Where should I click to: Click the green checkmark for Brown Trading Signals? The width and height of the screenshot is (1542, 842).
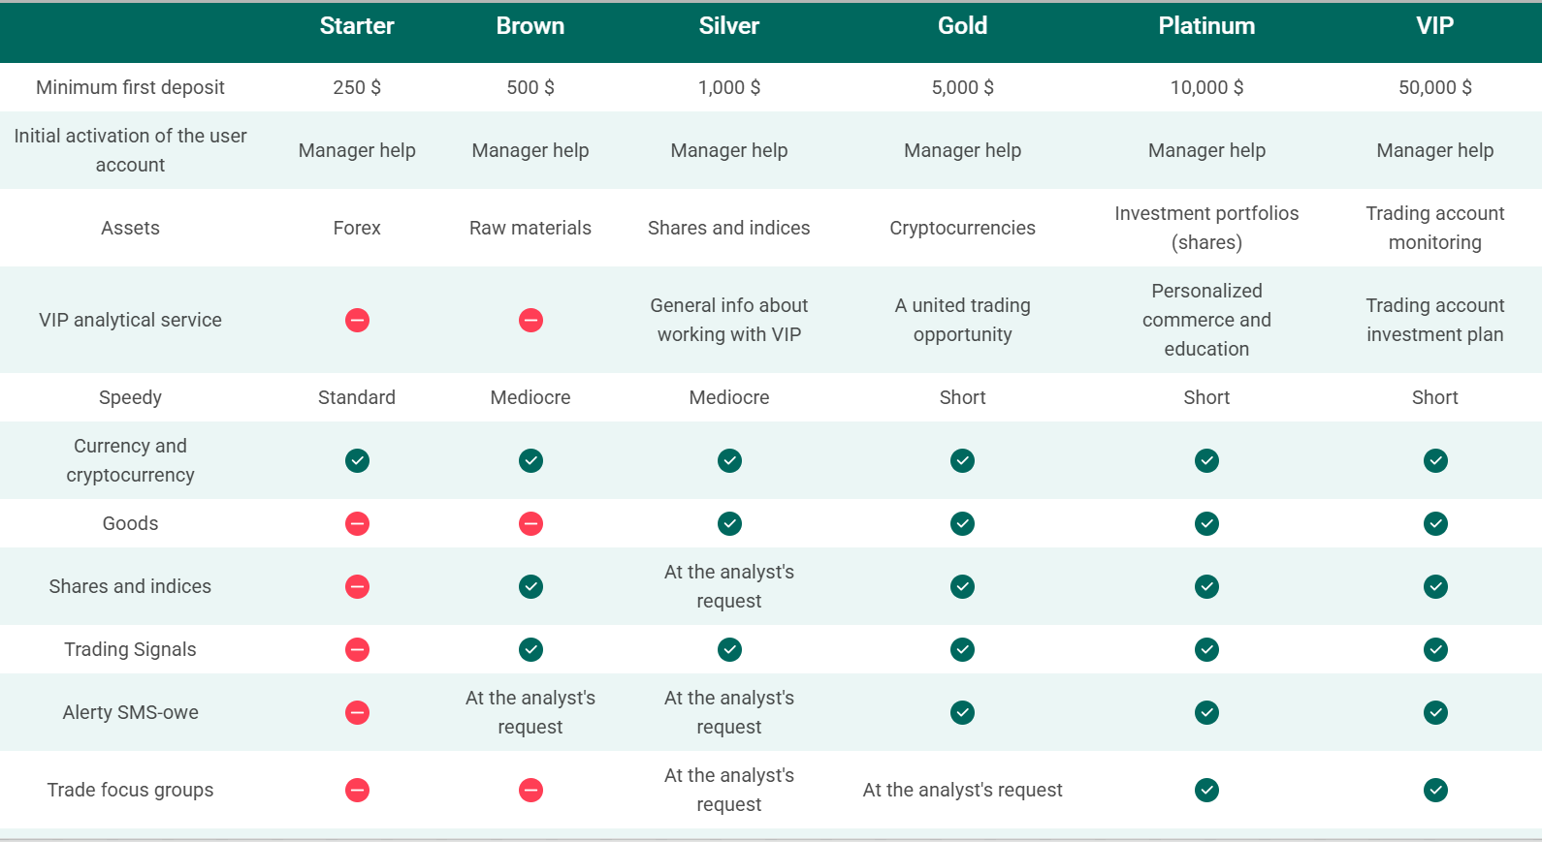click(x=530, y=649)
